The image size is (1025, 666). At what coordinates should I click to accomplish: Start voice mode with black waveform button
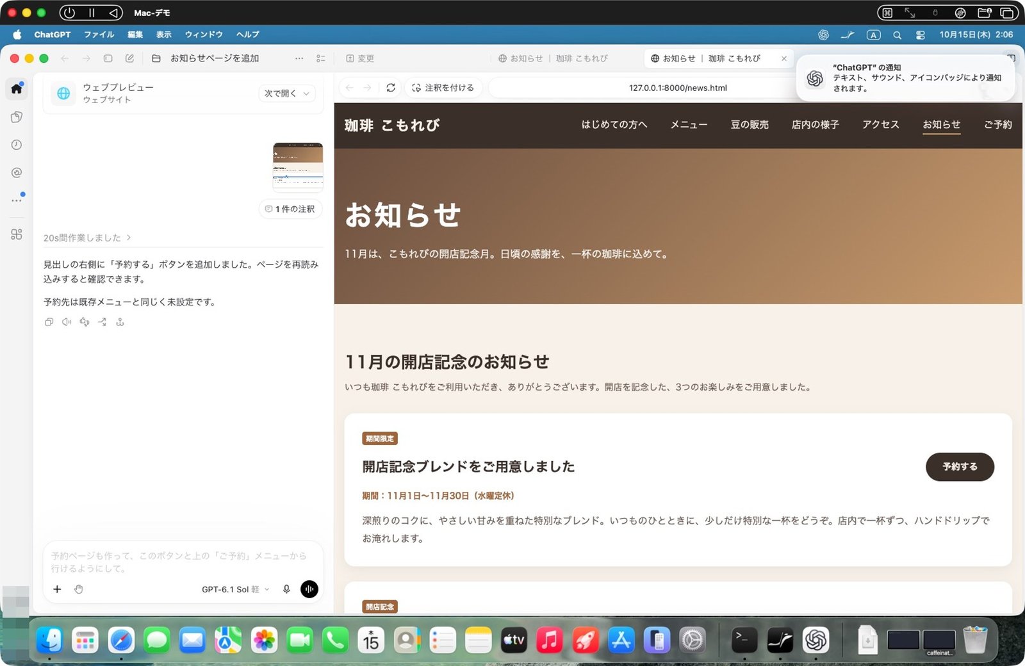(309, 589)
